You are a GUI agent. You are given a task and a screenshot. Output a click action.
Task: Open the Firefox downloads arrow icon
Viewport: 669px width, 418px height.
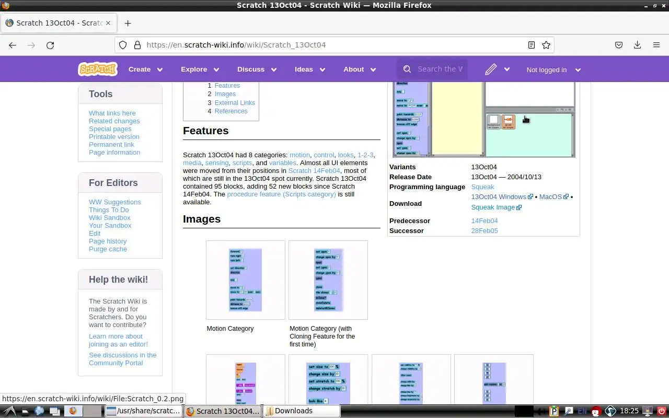[638, 45]
